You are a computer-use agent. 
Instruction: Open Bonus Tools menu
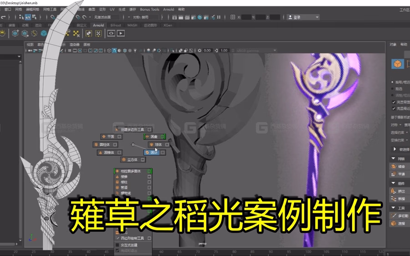(x=149, y=10)
